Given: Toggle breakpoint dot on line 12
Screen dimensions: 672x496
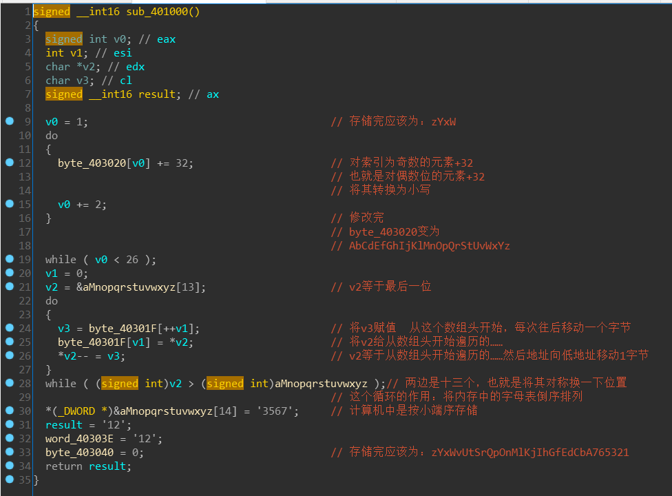Looking at the screenshot, I should point(10,163).
